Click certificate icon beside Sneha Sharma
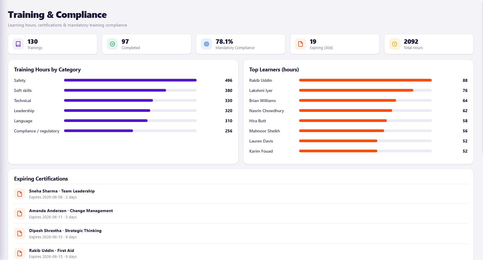Viewport: 483px width, 260px height. pos(20,194)
